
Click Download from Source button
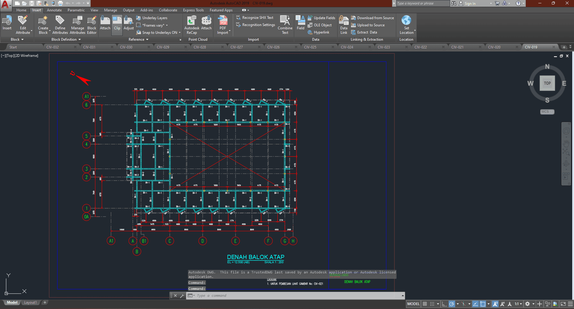375,18
